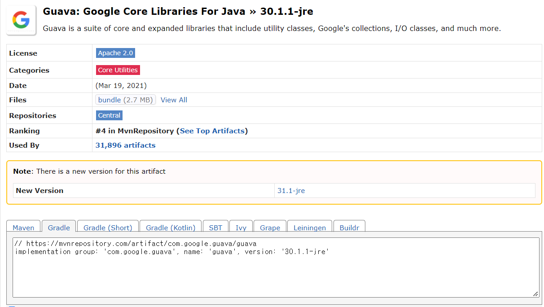Switch to the Grape tab
Image resolution: width=544 pixels, height=307 pixels.
(x=270, y=227)
